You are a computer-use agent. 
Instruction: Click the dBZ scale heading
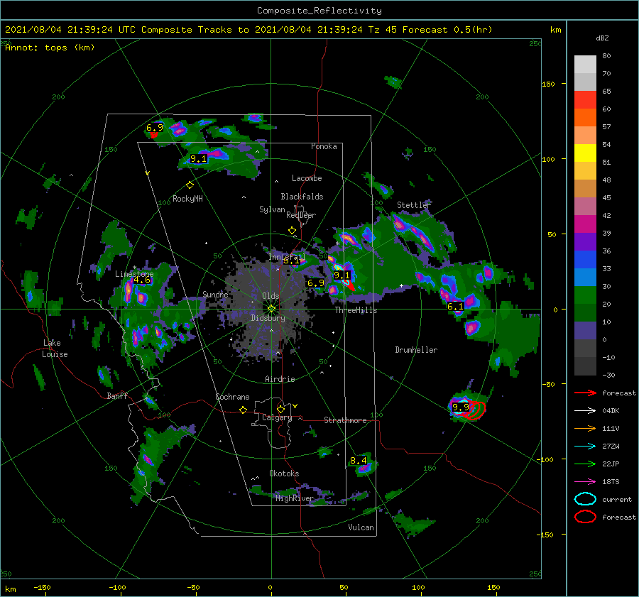click(x=602, y=38)
